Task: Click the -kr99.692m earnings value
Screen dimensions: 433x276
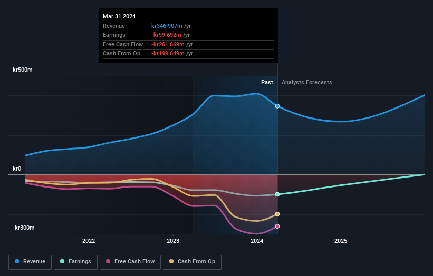Action: click(x=166, y=35)
